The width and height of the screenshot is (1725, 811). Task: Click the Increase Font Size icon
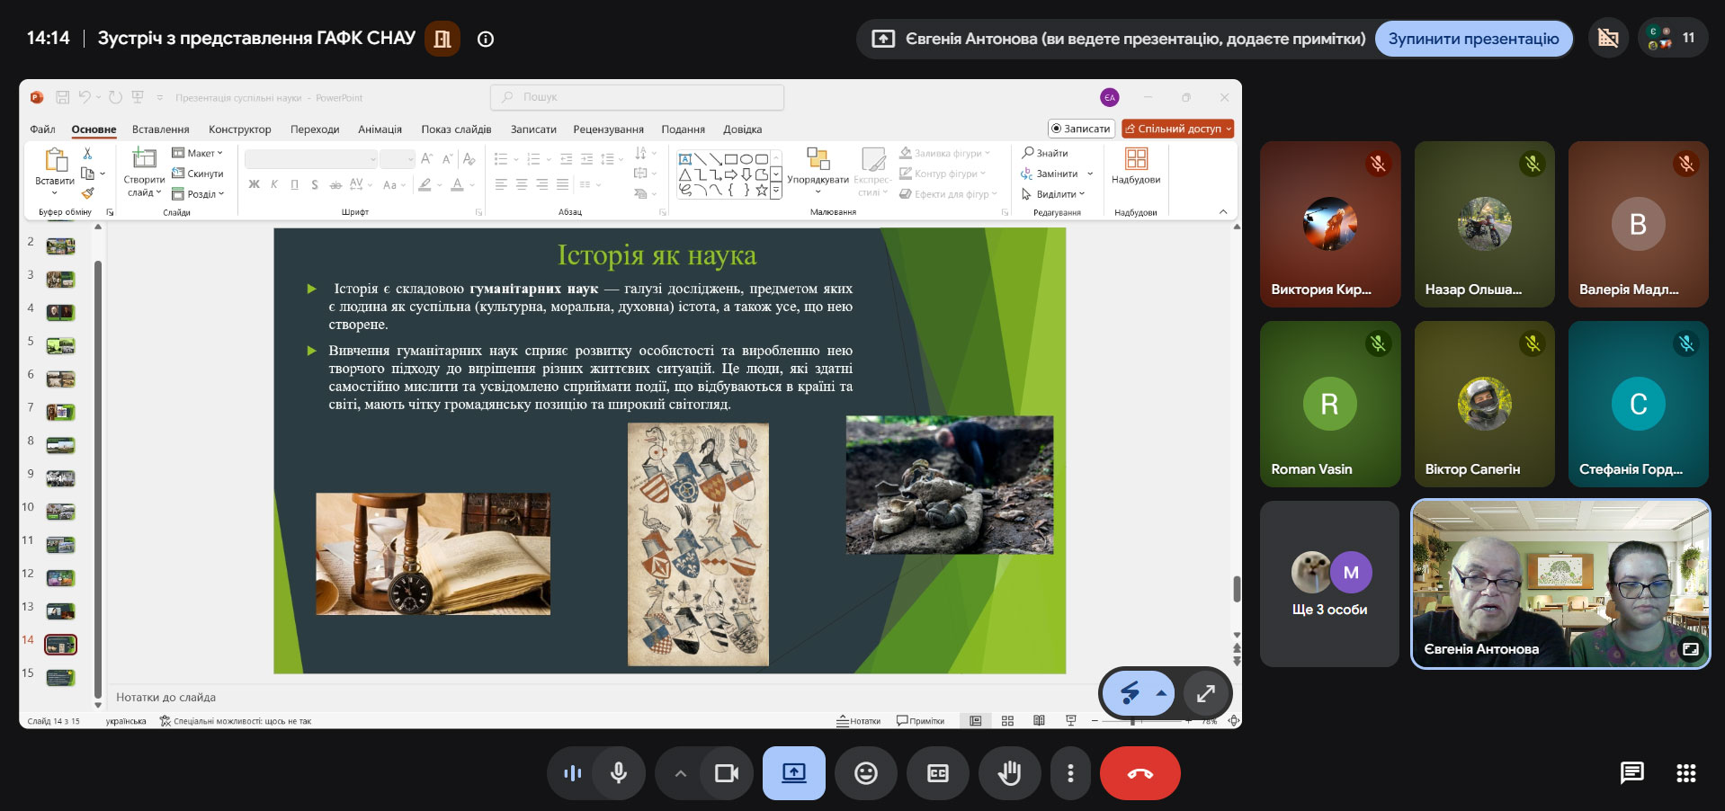click(x=427, y=159)
